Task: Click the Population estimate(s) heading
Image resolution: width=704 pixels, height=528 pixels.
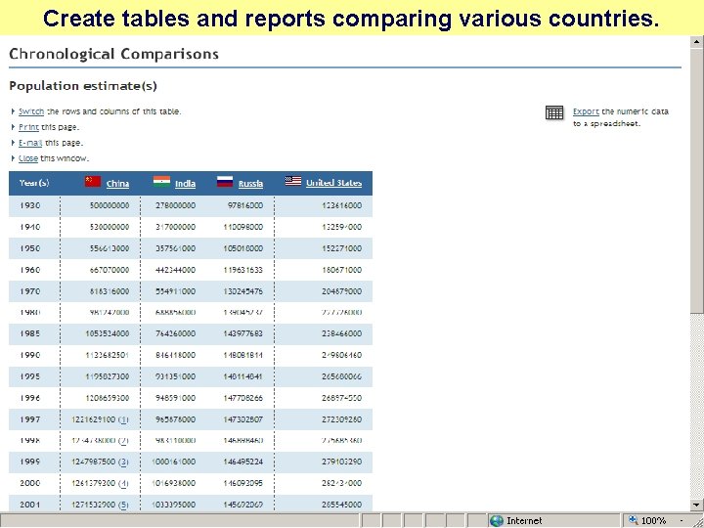Action: click(x=83, y=86)
